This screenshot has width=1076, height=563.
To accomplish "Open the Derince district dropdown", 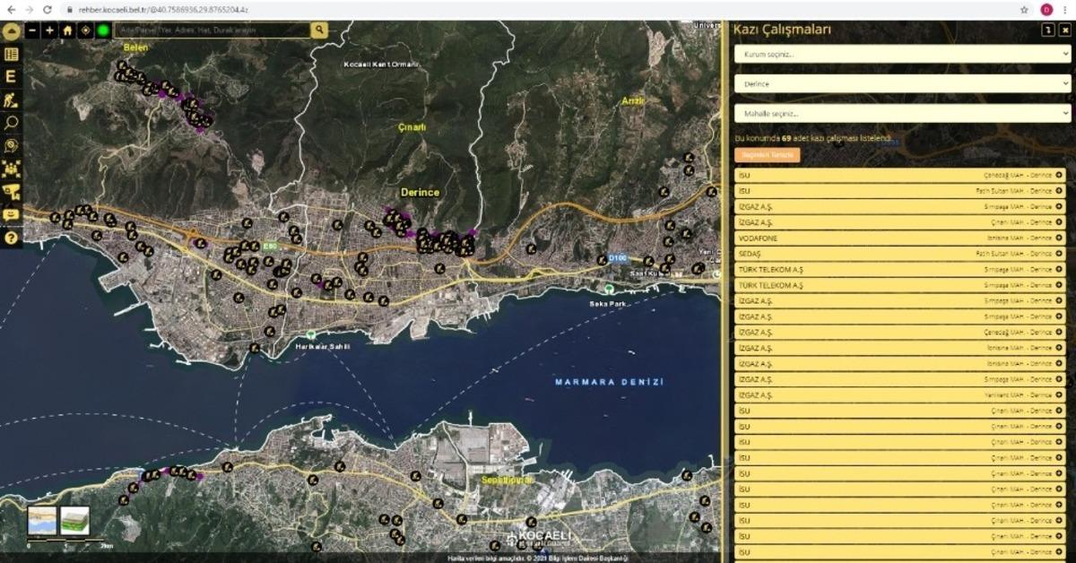I will [901, 83].
